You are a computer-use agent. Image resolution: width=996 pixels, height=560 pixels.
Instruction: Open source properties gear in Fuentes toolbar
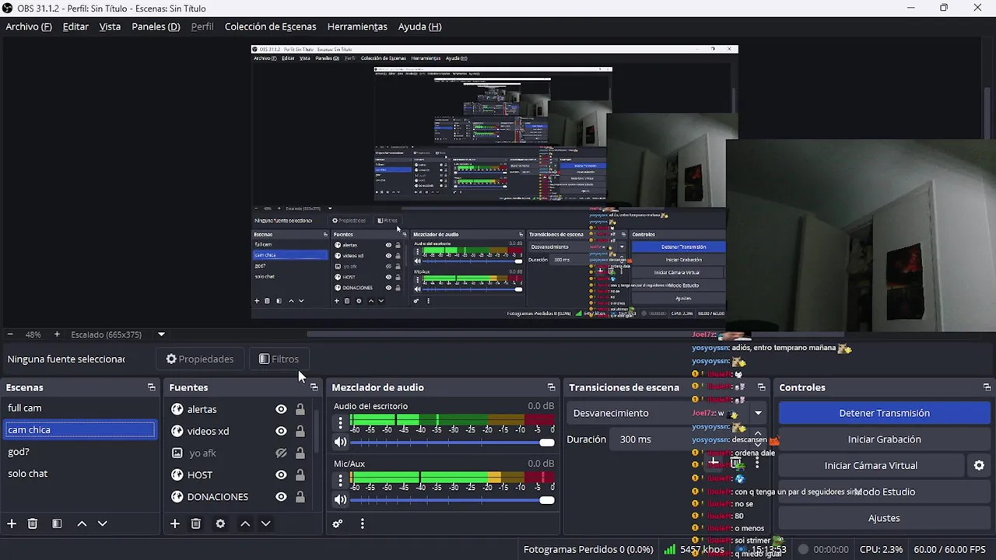(220, 523)
